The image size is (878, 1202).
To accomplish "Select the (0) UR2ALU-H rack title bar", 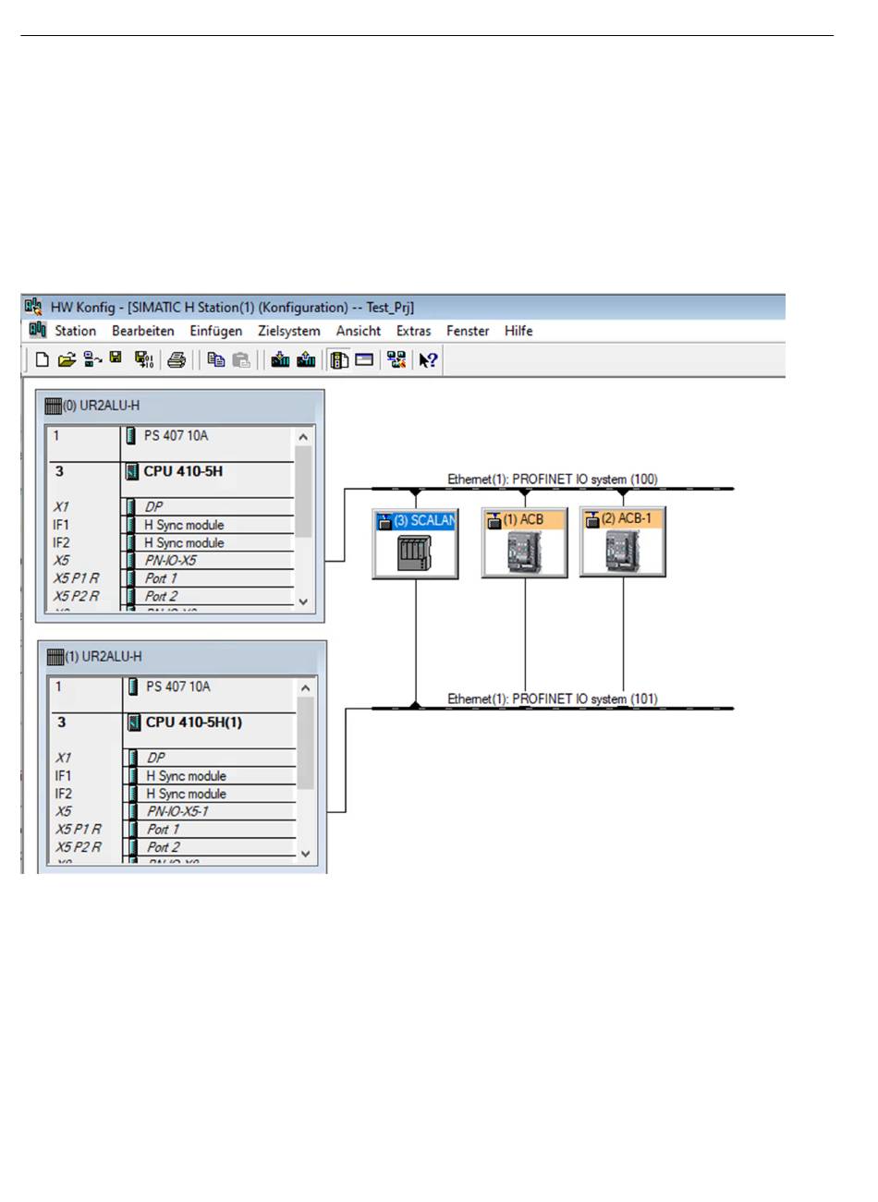I will click(x=180, y=406).
